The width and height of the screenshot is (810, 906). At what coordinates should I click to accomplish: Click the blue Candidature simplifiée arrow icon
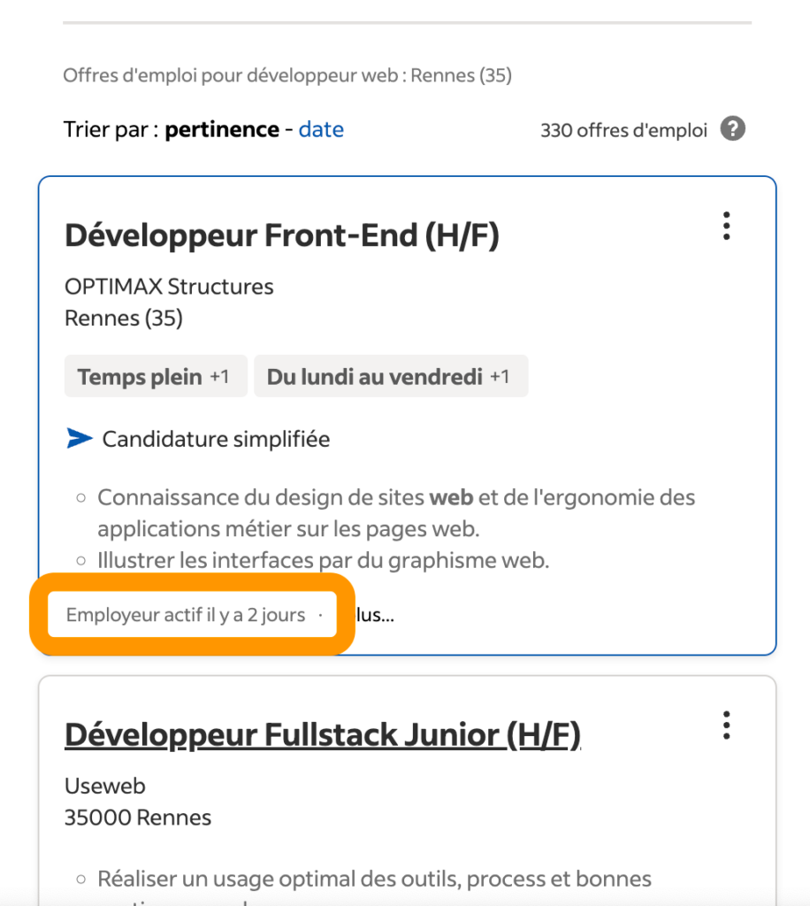coord(80,439)
